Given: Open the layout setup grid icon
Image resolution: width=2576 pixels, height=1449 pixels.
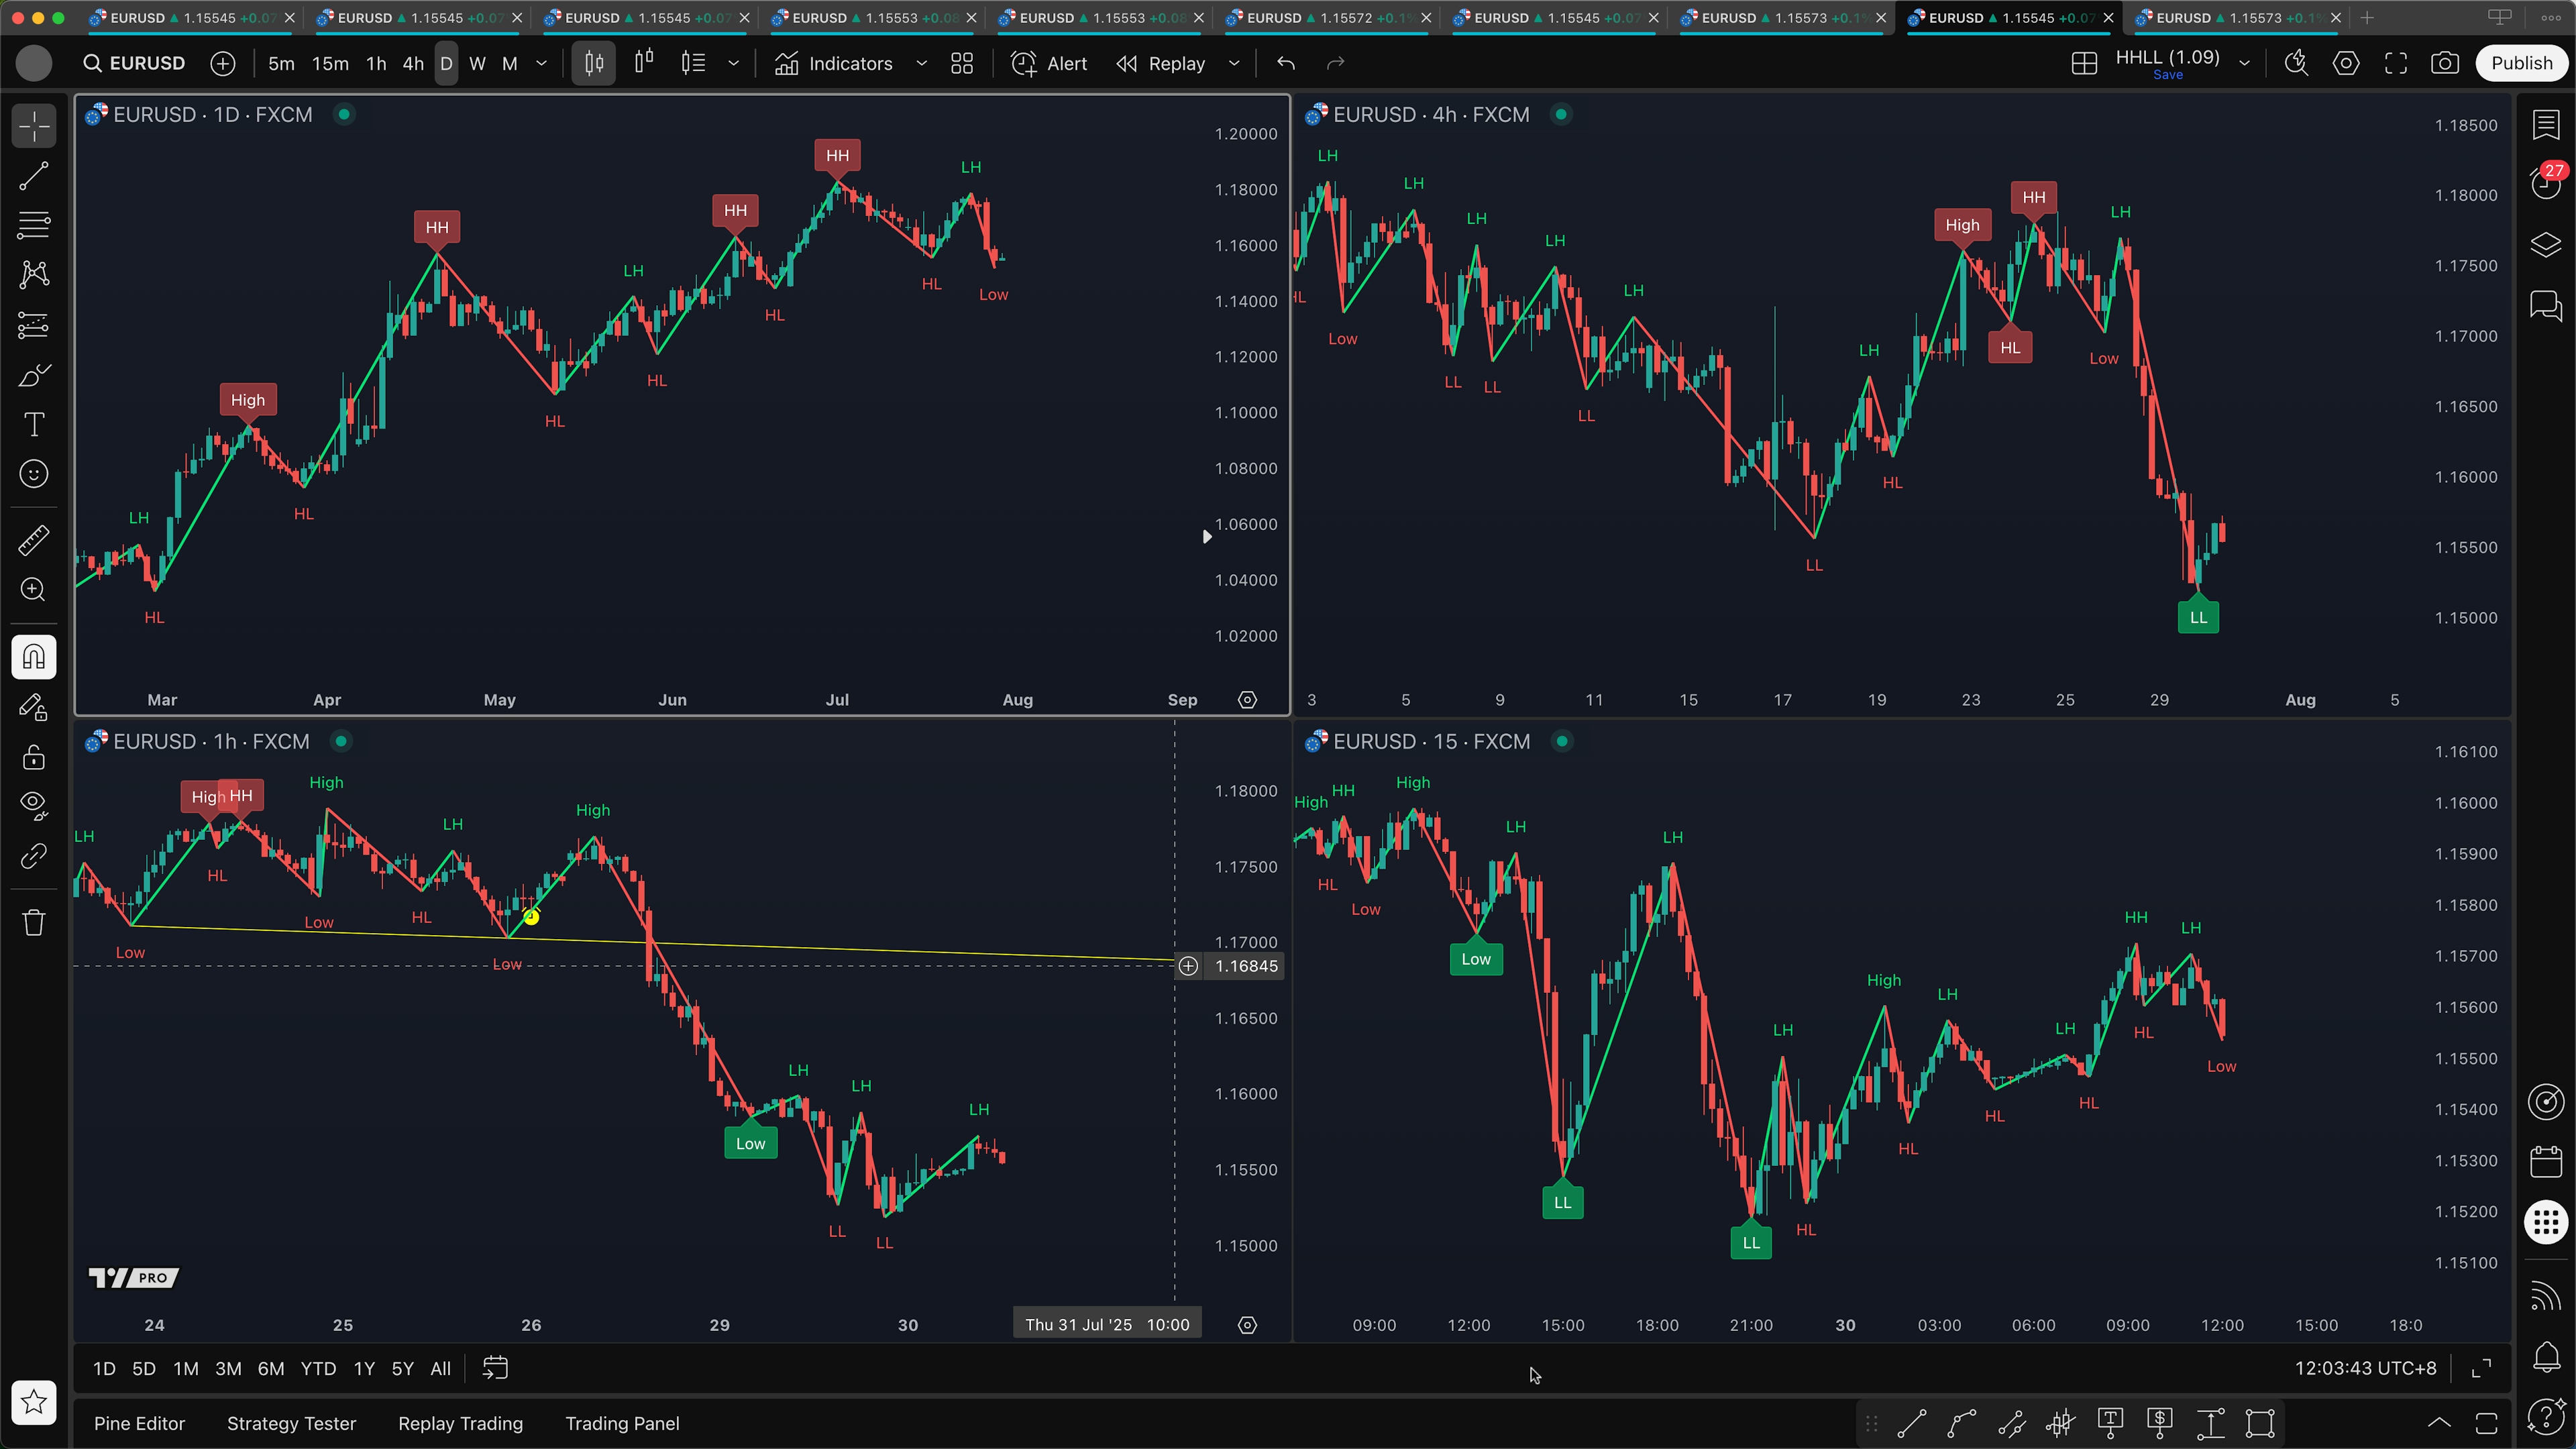Looking at the screenshot, I should pyautogui.click(x=2084, y=63).
